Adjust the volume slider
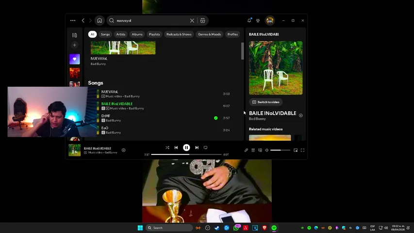Image resolution: width=414 pixels, height=233 pixels. click(x=280, y=150)
